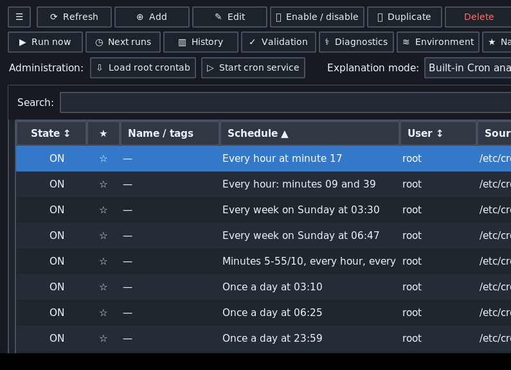The width and height of the screenshot is (511, 370).
Task: Duplicate the selected job
Action: tap(404, 17)
